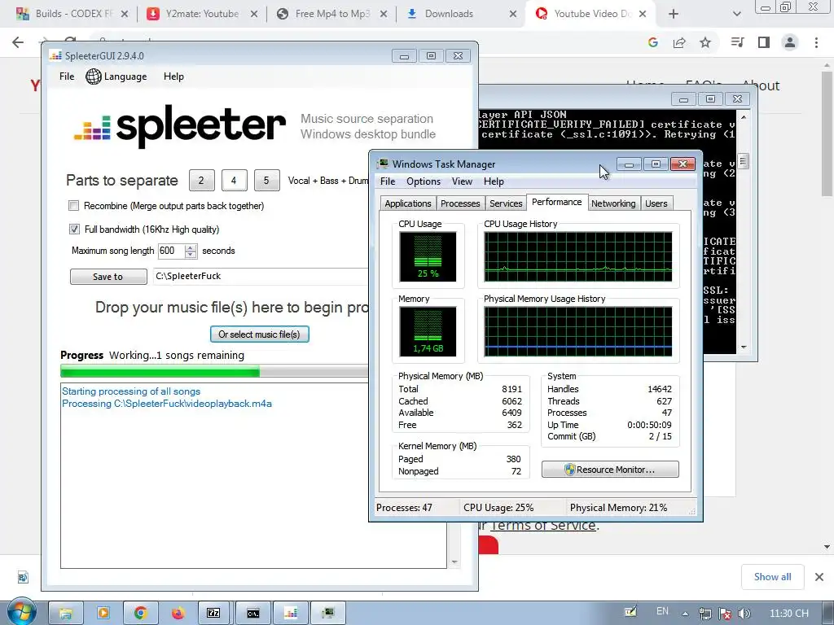Switch to Chrome in the taskbar
834x625 pixels.
[x=140, y=614]
